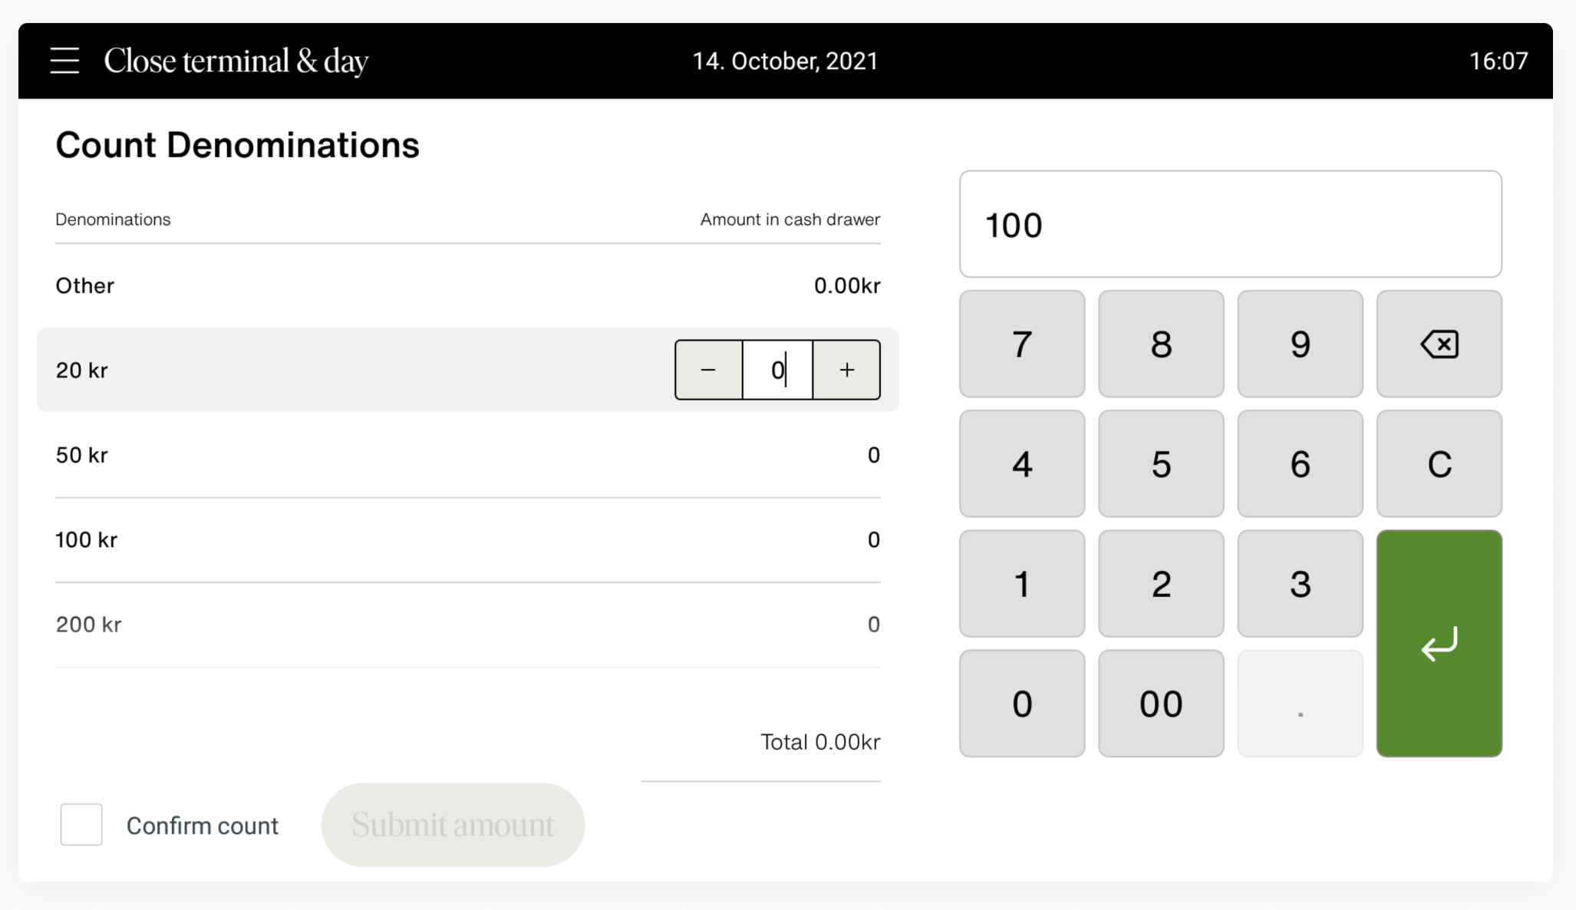1576x910 pixels.
Task: Open the hamburger menu
Action: click(x=64, y=61)
